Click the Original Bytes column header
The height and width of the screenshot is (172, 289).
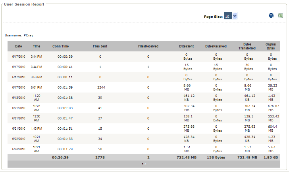(271, 46)
